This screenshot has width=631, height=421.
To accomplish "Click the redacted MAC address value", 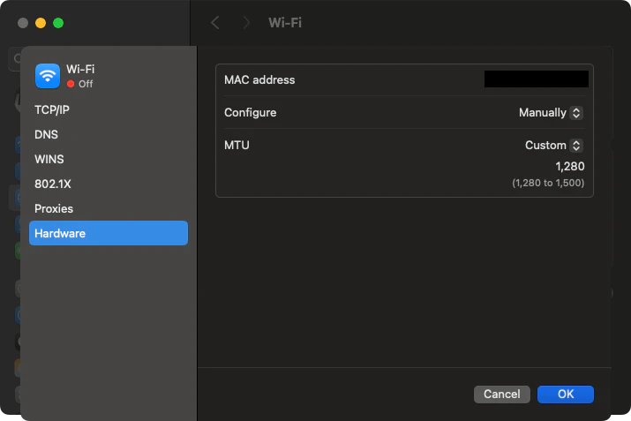I will (536, 79).
